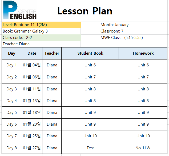Click the Homework column header
169x156 pixels.
pyautogui.click(x=143, y=53)
